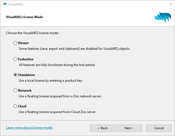Click the 'VisualARQ License Mode' header title
175x136 pixels.
[x=24, y=17]
